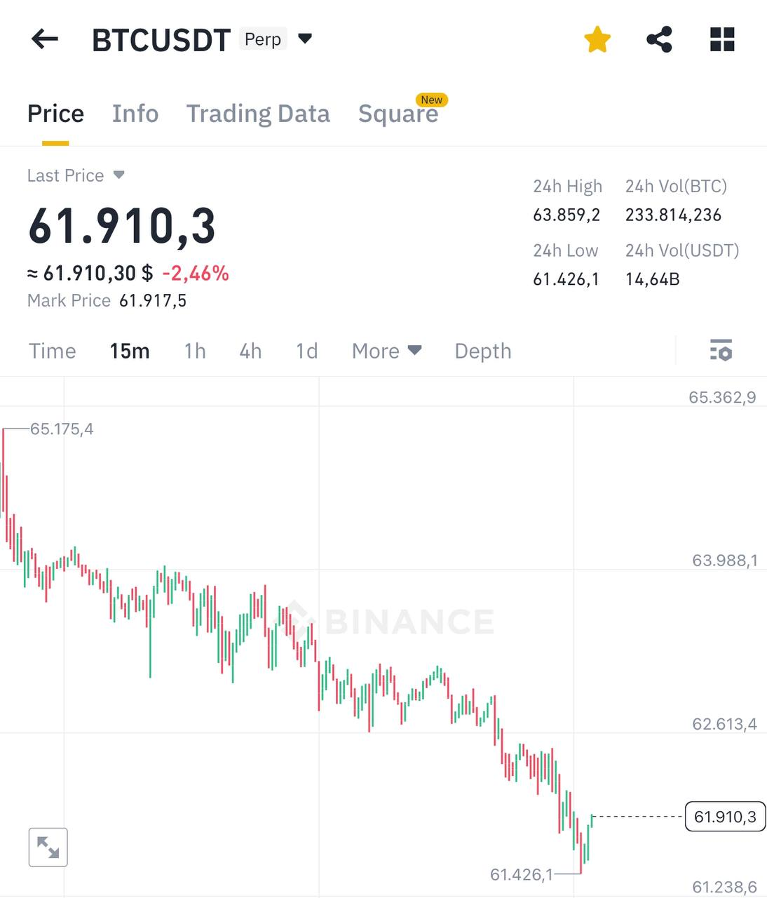This screenshot has width=767, height=898.
Task: Tap the back arrow icon
Action: point(45,39)
